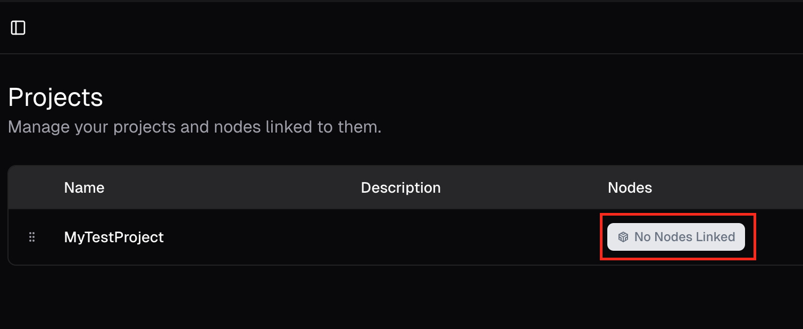Open the MyTestProject project
This screenshot has height=329, width=803.
(114, 237)
